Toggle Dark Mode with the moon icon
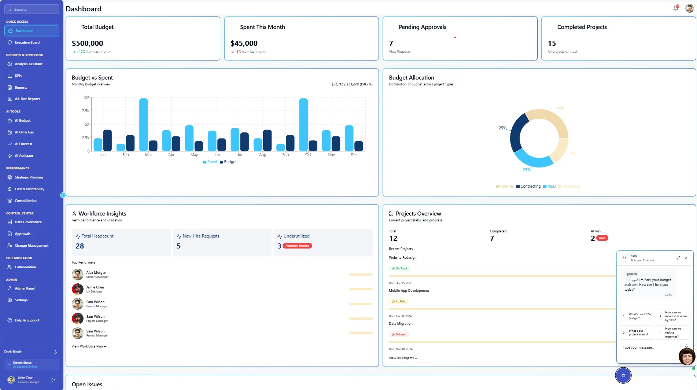697x390 pixels. [x=55, y=352]
